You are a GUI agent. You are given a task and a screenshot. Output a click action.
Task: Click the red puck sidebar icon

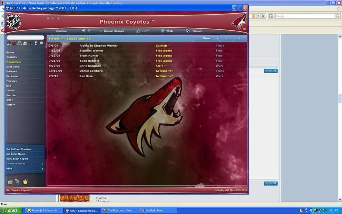tap(14, 43)
